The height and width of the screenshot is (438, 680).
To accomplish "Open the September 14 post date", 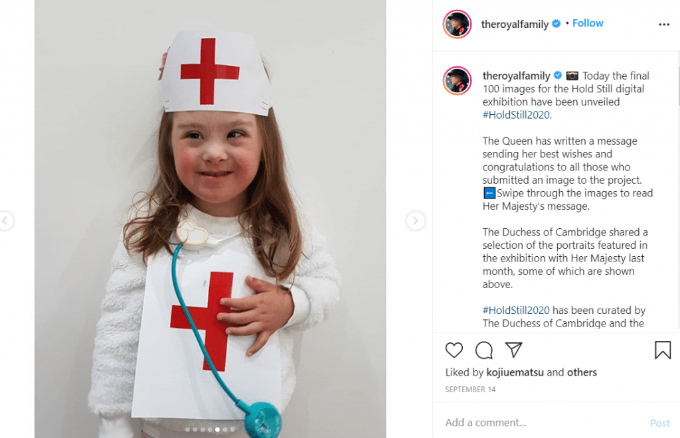I will [471, 390].
